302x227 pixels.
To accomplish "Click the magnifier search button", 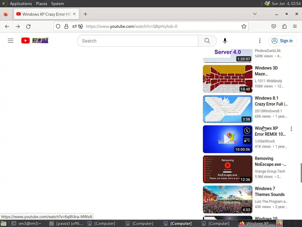I will [207, 41].
